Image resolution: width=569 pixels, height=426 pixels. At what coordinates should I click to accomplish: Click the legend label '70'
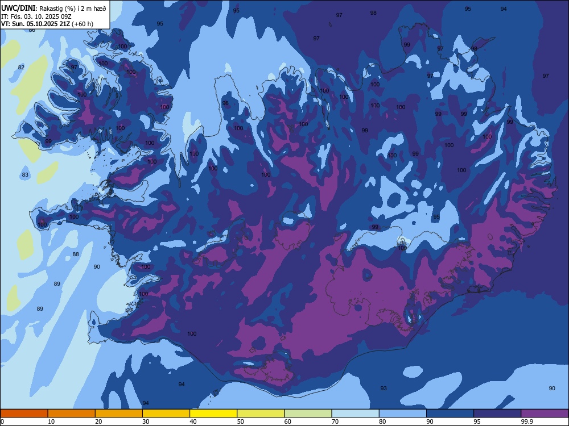click(x=335, y=421)
